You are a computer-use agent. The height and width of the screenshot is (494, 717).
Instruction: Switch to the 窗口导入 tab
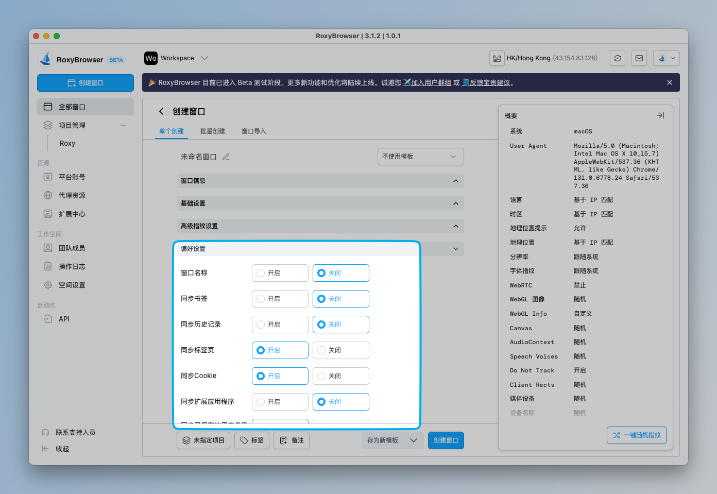(254, 131)
